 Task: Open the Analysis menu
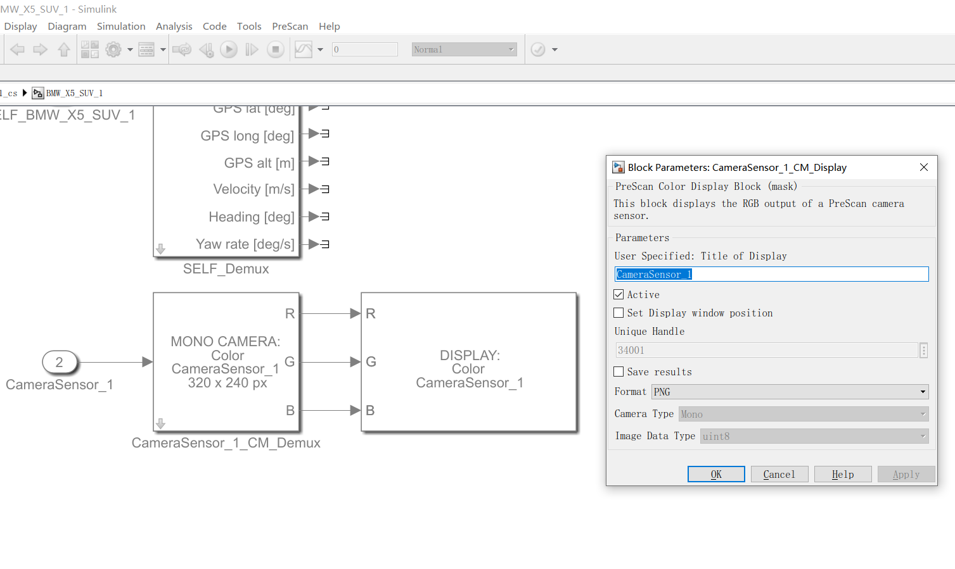[x=174, y=26]
